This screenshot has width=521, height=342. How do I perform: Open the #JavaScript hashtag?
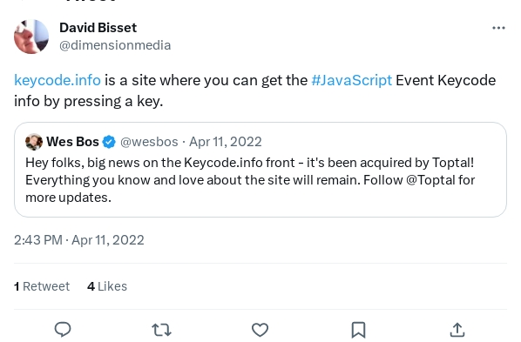tap(352, 80)
